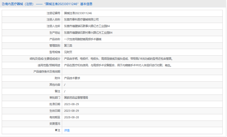Click the 第三类 management category value
This screenshot has width=227, height=137.
coord(68,46)
